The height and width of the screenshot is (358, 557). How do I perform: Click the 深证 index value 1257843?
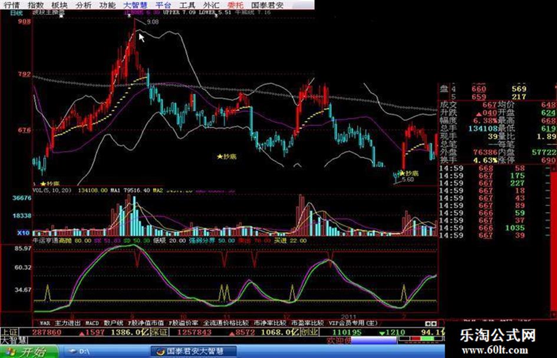(x=194, y=333)
